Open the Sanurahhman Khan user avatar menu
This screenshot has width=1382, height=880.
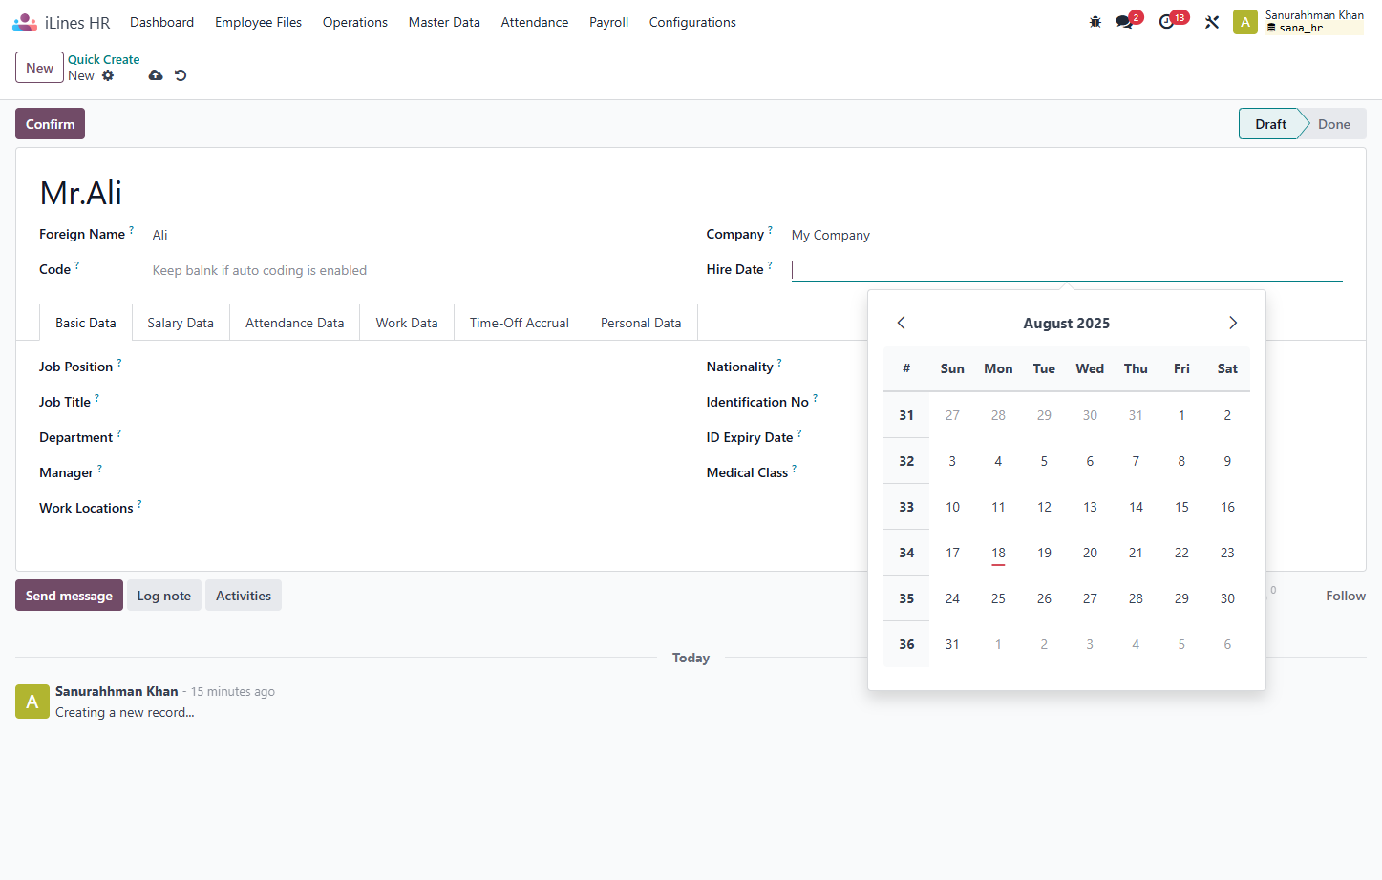[x=1245, y=22]
